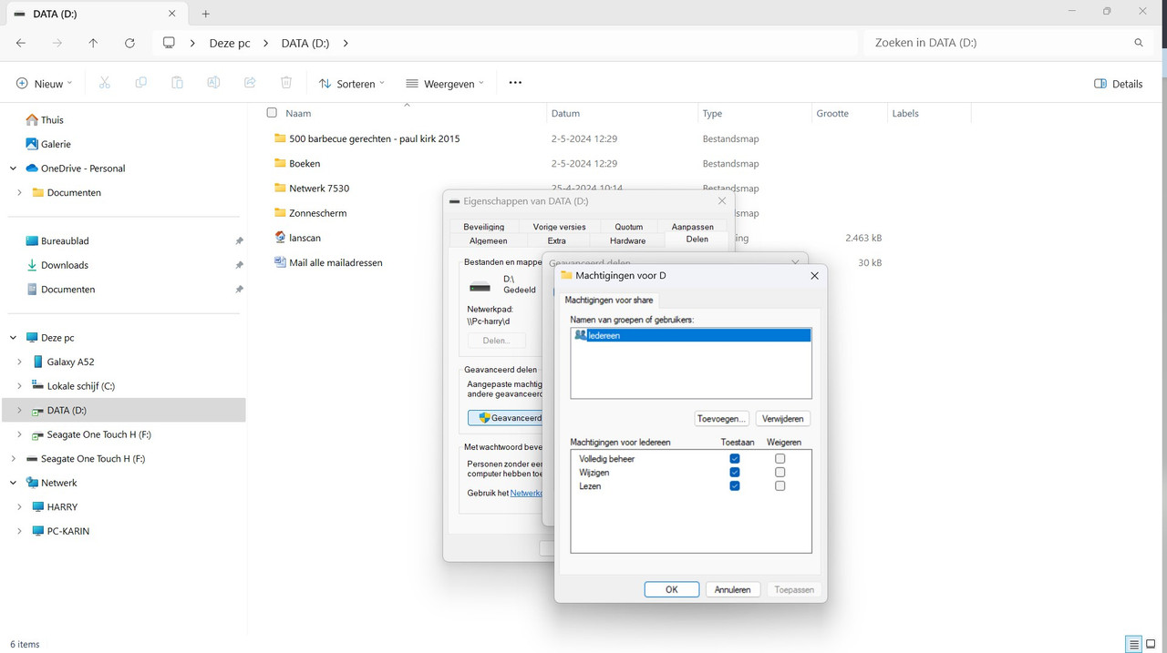The image size is (1167, 653).
Task: Toggle Volledig beheer Toestaan checkbox
Action: [735, 459]
